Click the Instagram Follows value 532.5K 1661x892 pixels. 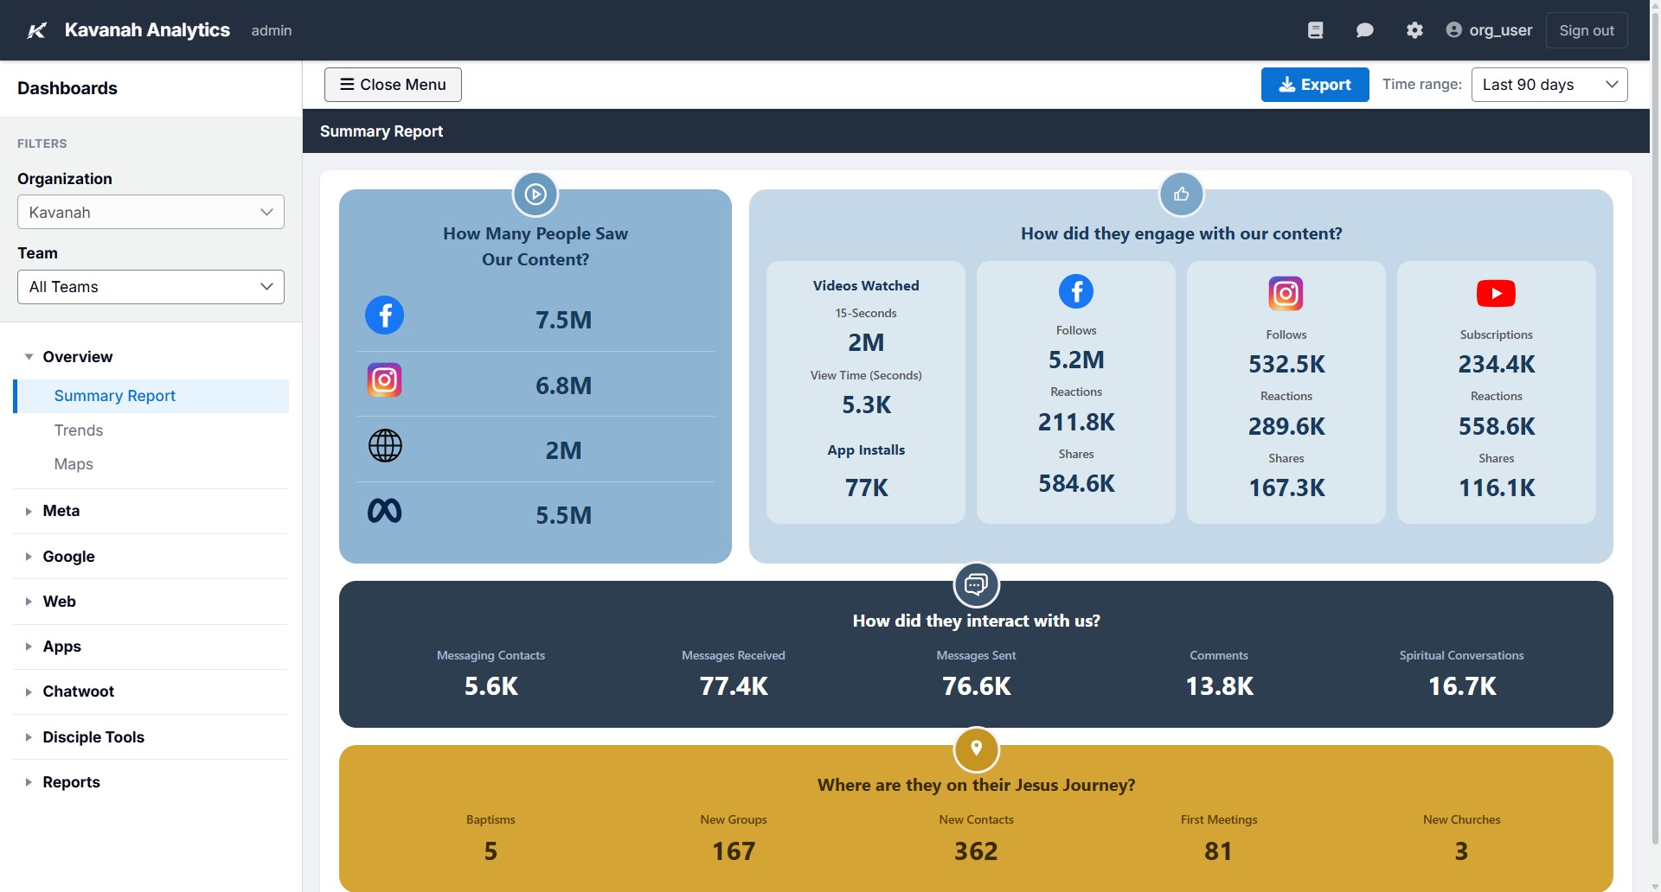tap(1286, 364)
